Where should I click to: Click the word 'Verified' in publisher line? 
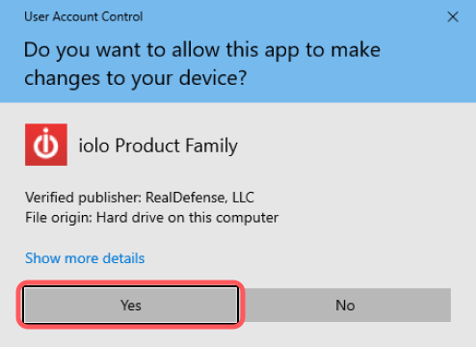pos(49,198)
